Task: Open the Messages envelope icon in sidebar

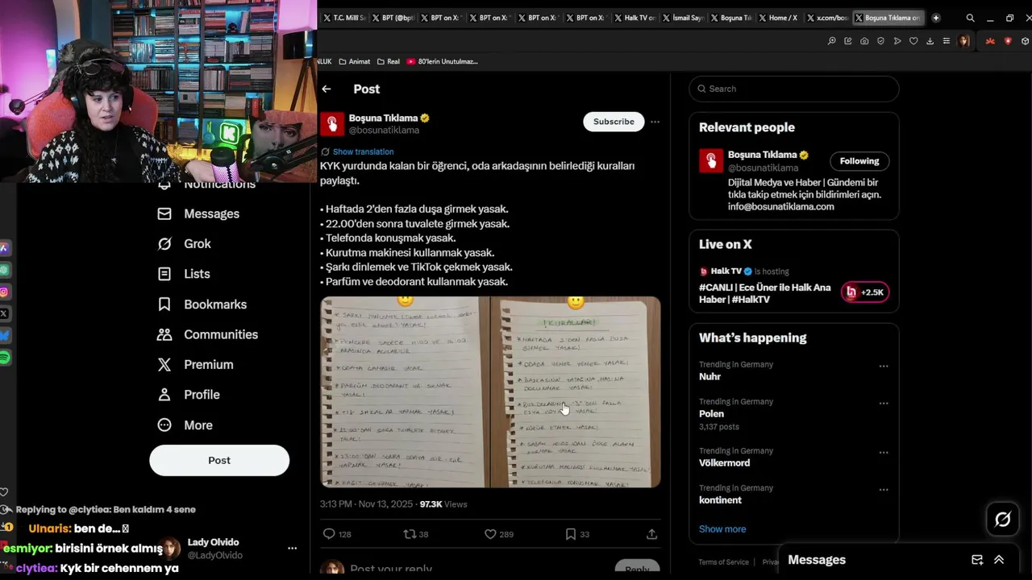Action: coord(164,213)
